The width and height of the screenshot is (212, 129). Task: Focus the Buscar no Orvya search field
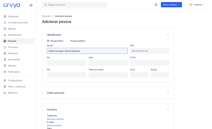(74, 5)
